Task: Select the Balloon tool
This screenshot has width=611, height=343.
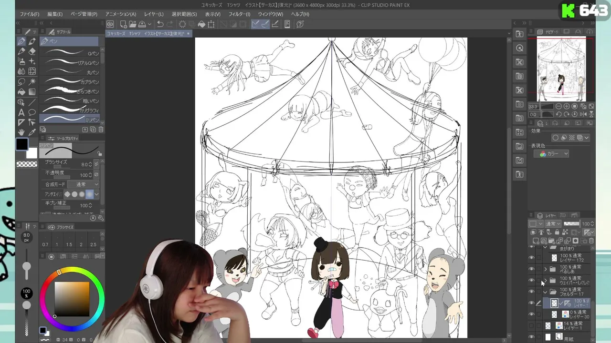Action: (x=32, y=112)
